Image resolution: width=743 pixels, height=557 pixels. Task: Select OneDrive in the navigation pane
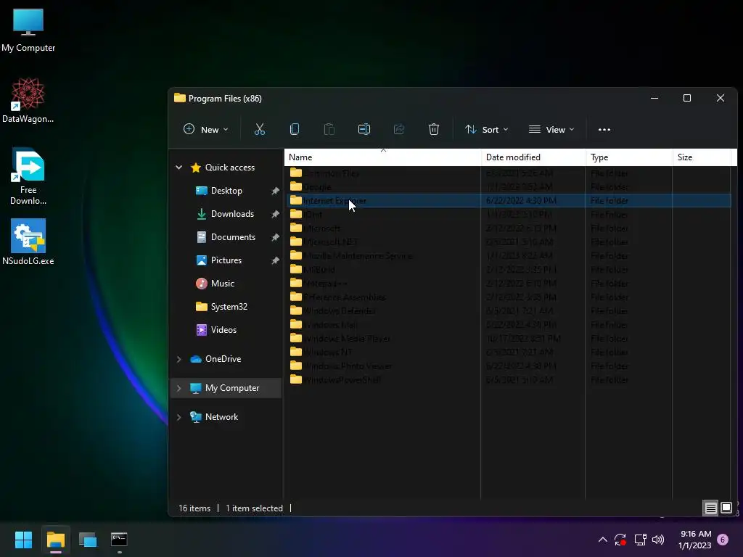click(223, 359)
